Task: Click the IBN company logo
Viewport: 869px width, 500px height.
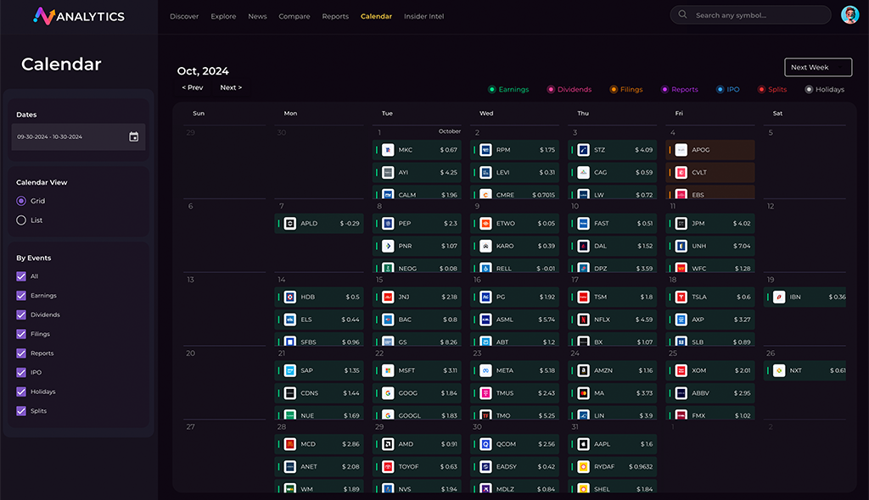Action: [779, 297]
